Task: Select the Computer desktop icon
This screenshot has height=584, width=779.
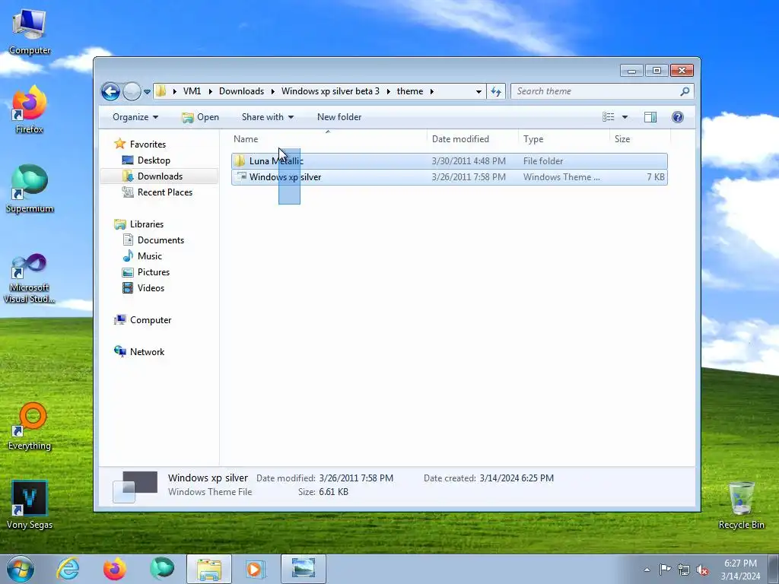Action: pos(30,32)
